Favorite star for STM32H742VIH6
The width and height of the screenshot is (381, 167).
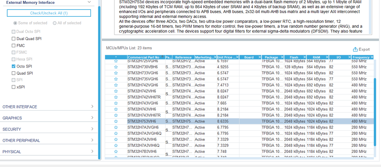point(116,91)
